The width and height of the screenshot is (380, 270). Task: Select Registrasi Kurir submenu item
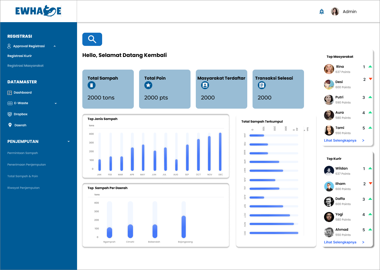tap(20, 56)
